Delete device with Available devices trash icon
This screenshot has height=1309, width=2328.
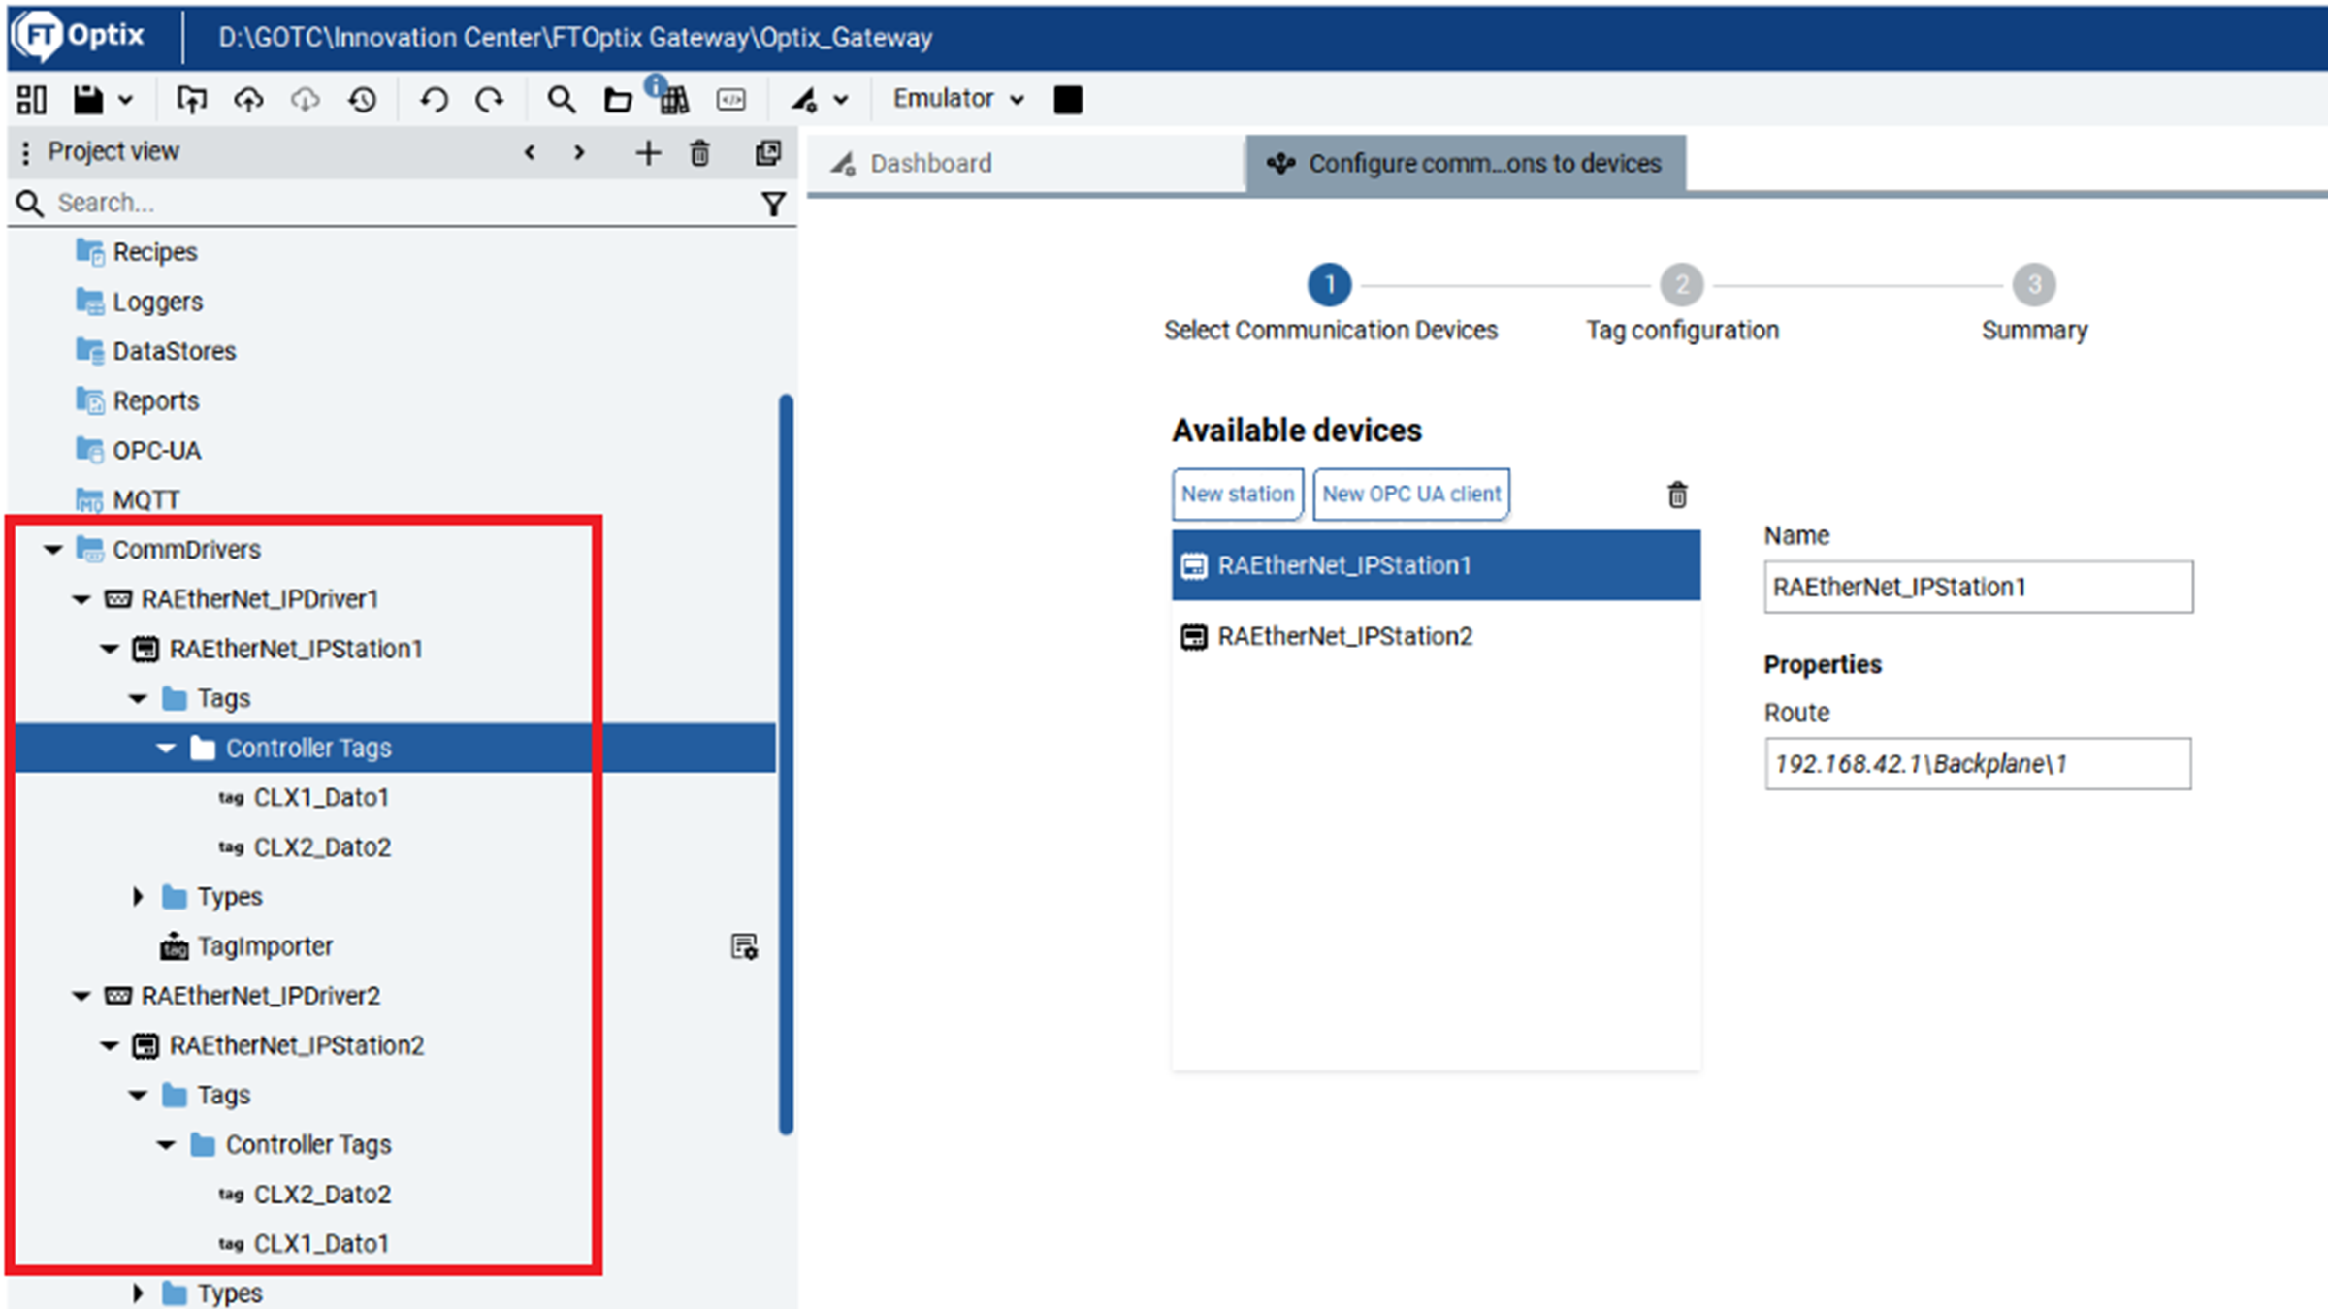click(x=1677, y=495)
